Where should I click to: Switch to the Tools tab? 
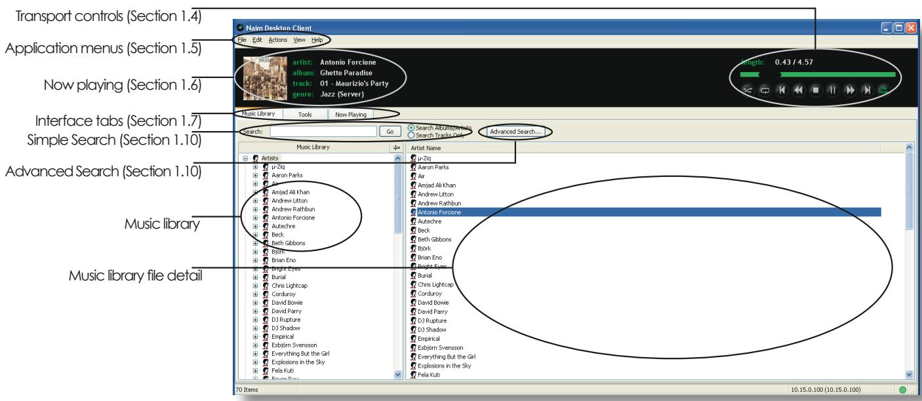[305, 114]
